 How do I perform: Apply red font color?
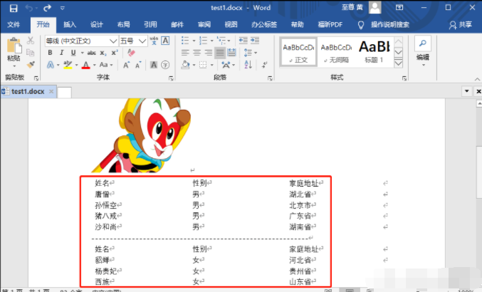coord(86,65)
